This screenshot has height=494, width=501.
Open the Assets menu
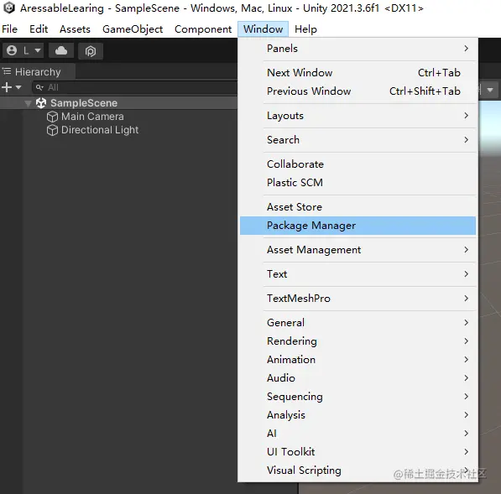(x=75, y=29)
